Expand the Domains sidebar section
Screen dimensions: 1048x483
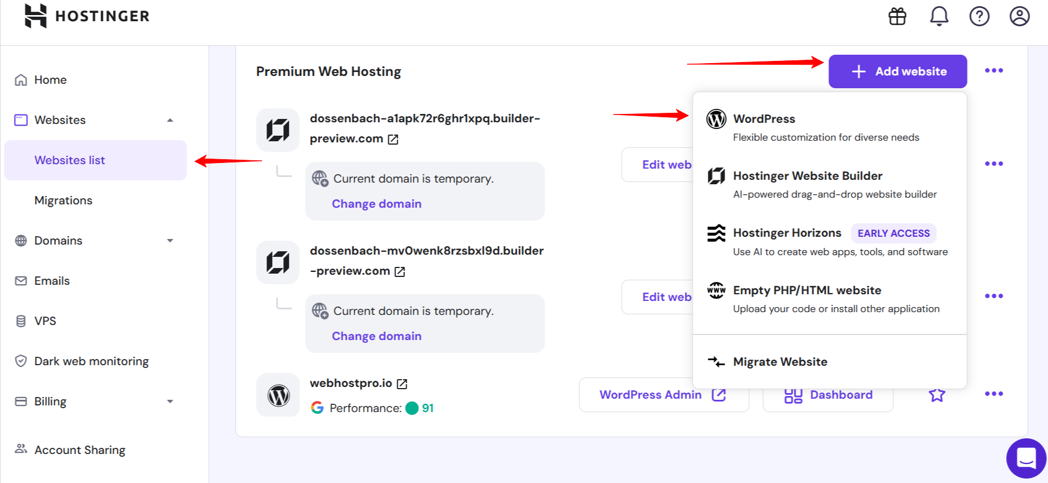[170, 241]
